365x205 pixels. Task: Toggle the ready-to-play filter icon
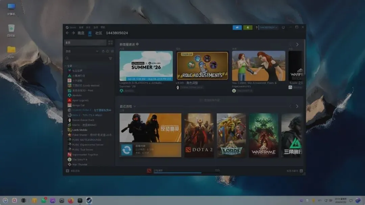click(112, 51)
